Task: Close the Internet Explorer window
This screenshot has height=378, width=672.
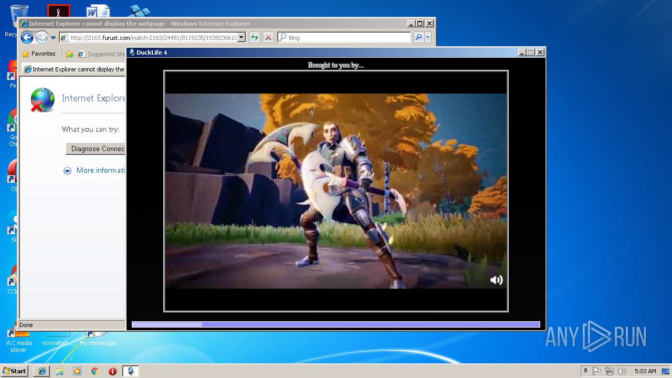Action: (429, 24)
